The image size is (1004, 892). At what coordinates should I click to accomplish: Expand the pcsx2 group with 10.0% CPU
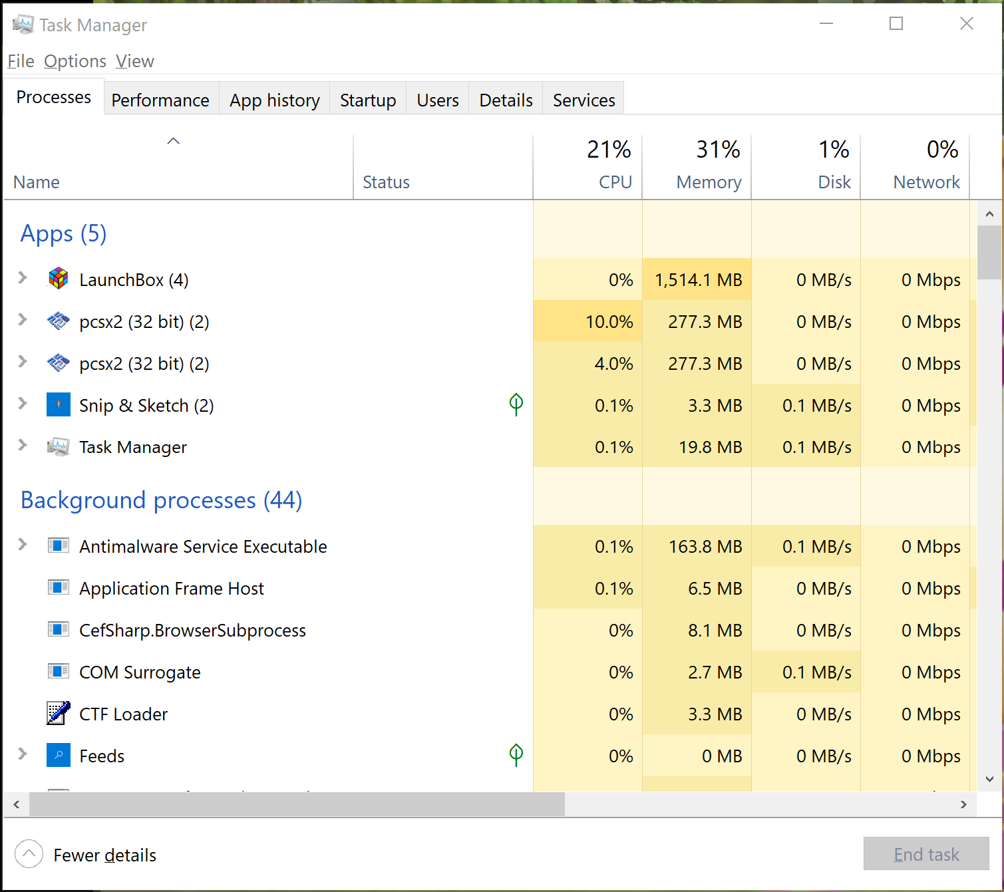click(x=23, y=319)
